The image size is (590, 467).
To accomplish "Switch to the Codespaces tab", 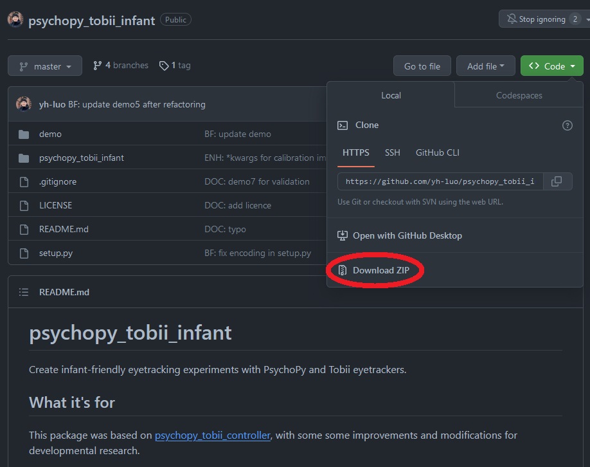I will (519, 95).
